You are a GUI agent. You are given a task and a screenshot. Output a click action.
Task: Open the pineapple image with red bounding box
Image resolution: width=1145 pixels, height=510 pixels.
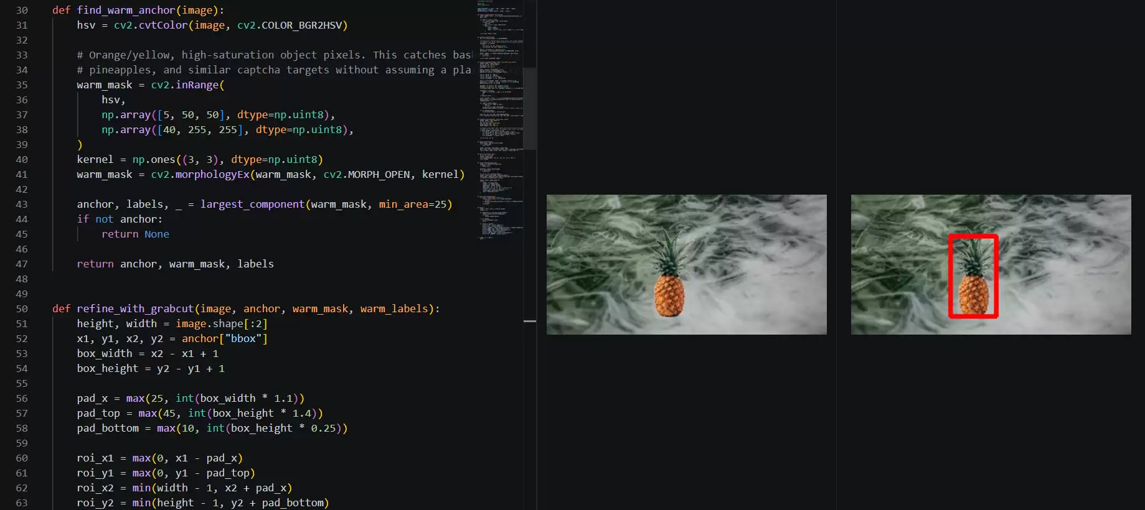click(x=991, y=264)
